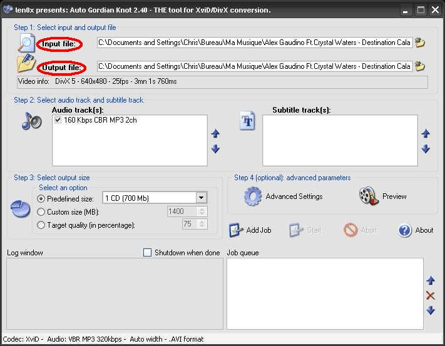Click inside the Log window area
This screenshot has height=346, width=445.
[x=115, y=293]
